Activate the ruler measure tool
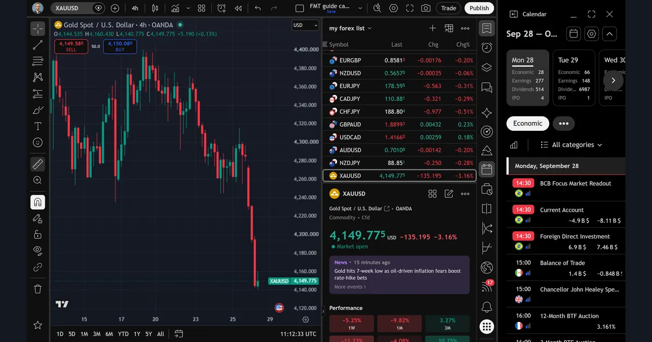The width and height of the screenshot is (652, 342). tap(37, 163)
